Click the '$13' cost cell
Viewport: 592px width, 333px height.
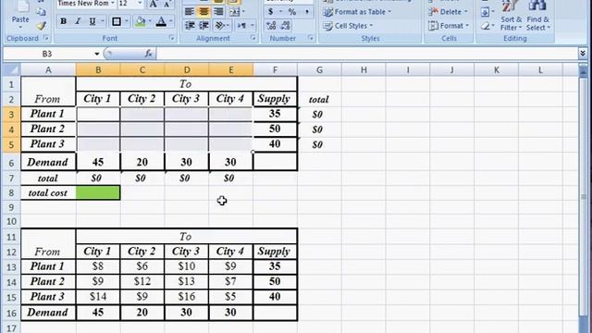click(186, 281)
